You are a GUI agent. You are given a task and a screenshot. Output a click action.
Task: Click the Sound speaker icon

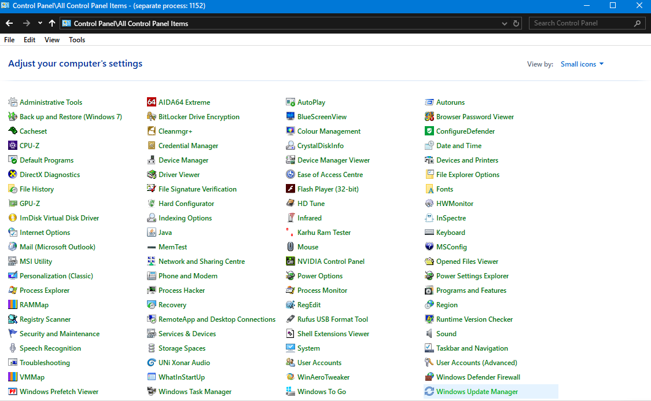(x=429, y=333)
